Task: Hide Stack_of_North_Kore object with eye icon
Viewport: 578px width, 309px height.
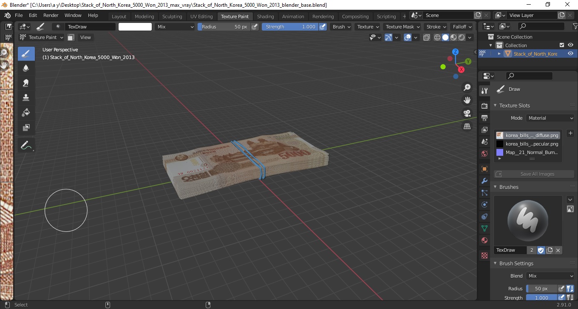Action: [570, 53]
